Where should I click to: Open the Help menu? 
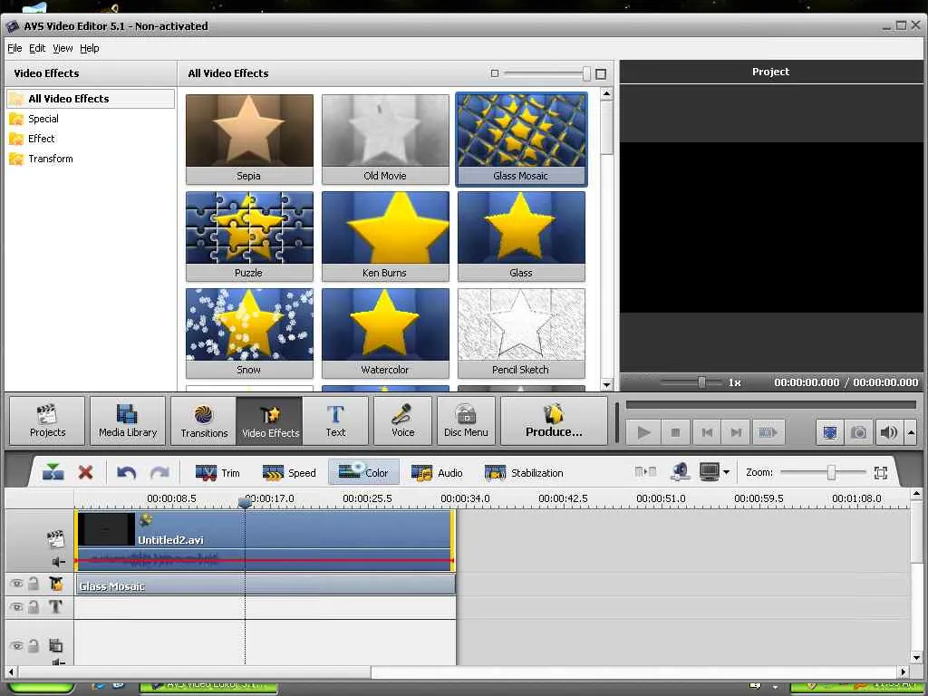(90, 48)
